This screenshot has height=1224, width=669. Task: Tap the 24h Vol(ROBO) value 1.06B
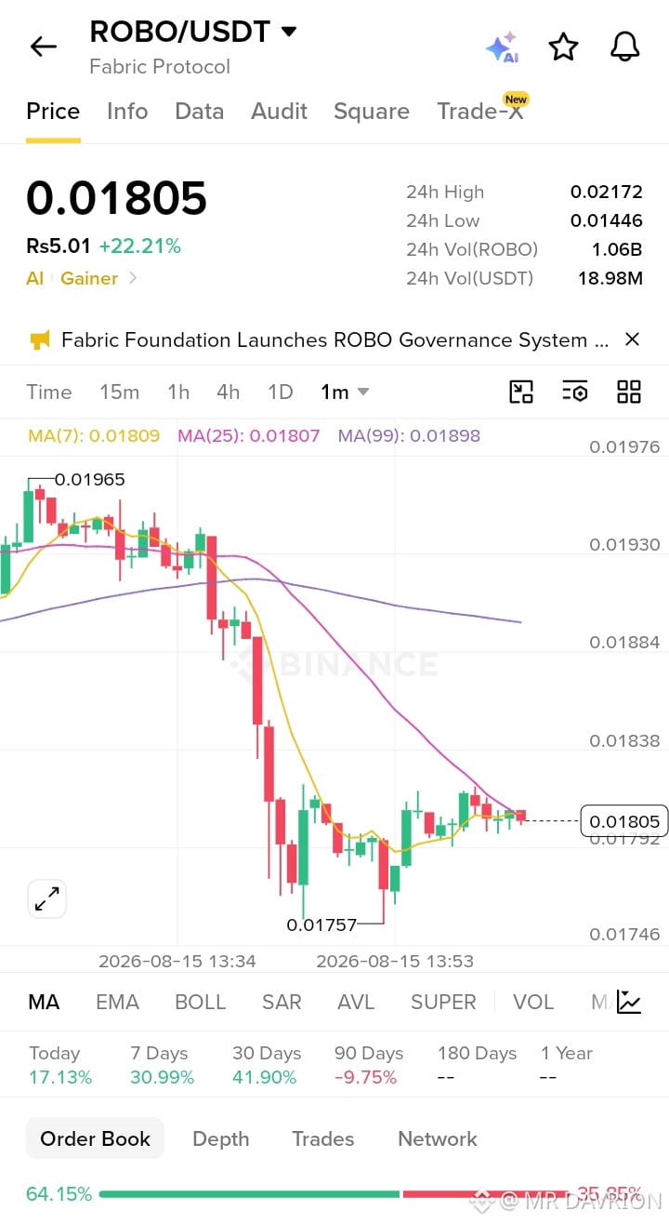(617, 249)
